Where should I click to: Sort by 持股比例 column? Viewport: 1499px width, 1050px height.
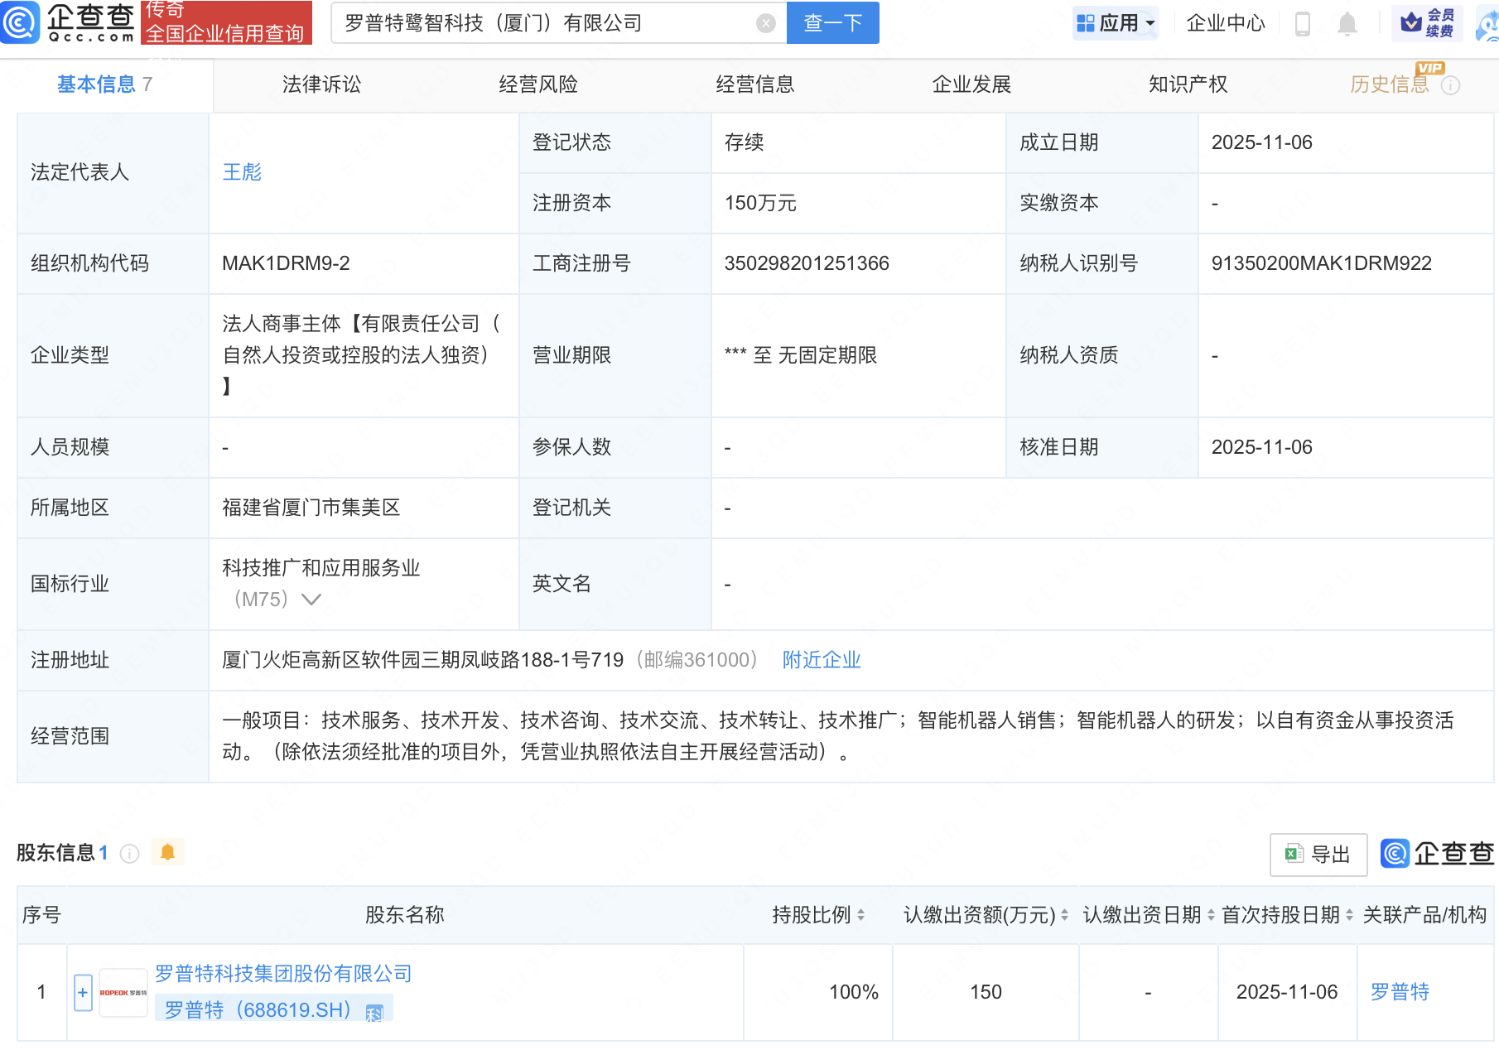(860, 915)
